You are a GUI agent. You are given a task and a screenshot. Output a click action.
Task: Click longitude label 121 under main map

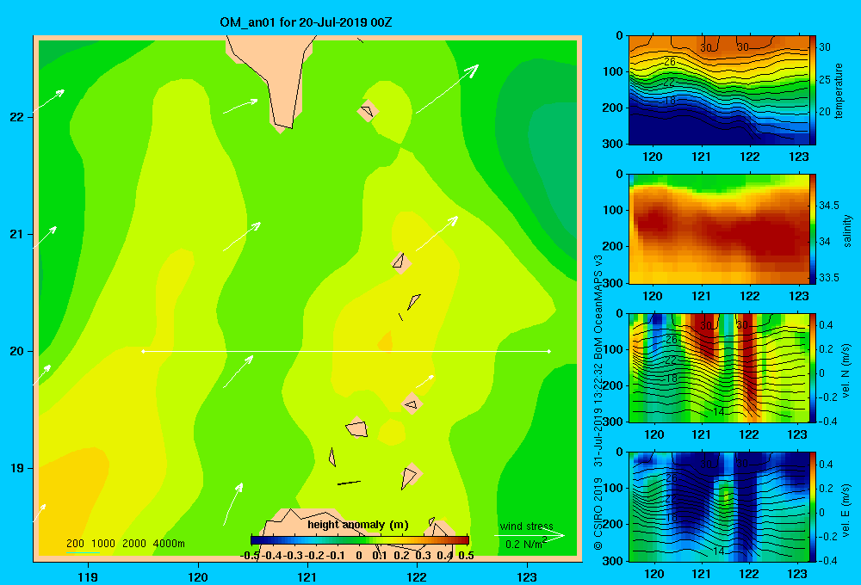(307, 576)
